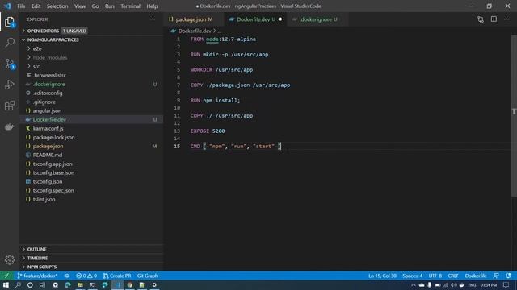Change line ending via CRLF status item

click(453, 275)
